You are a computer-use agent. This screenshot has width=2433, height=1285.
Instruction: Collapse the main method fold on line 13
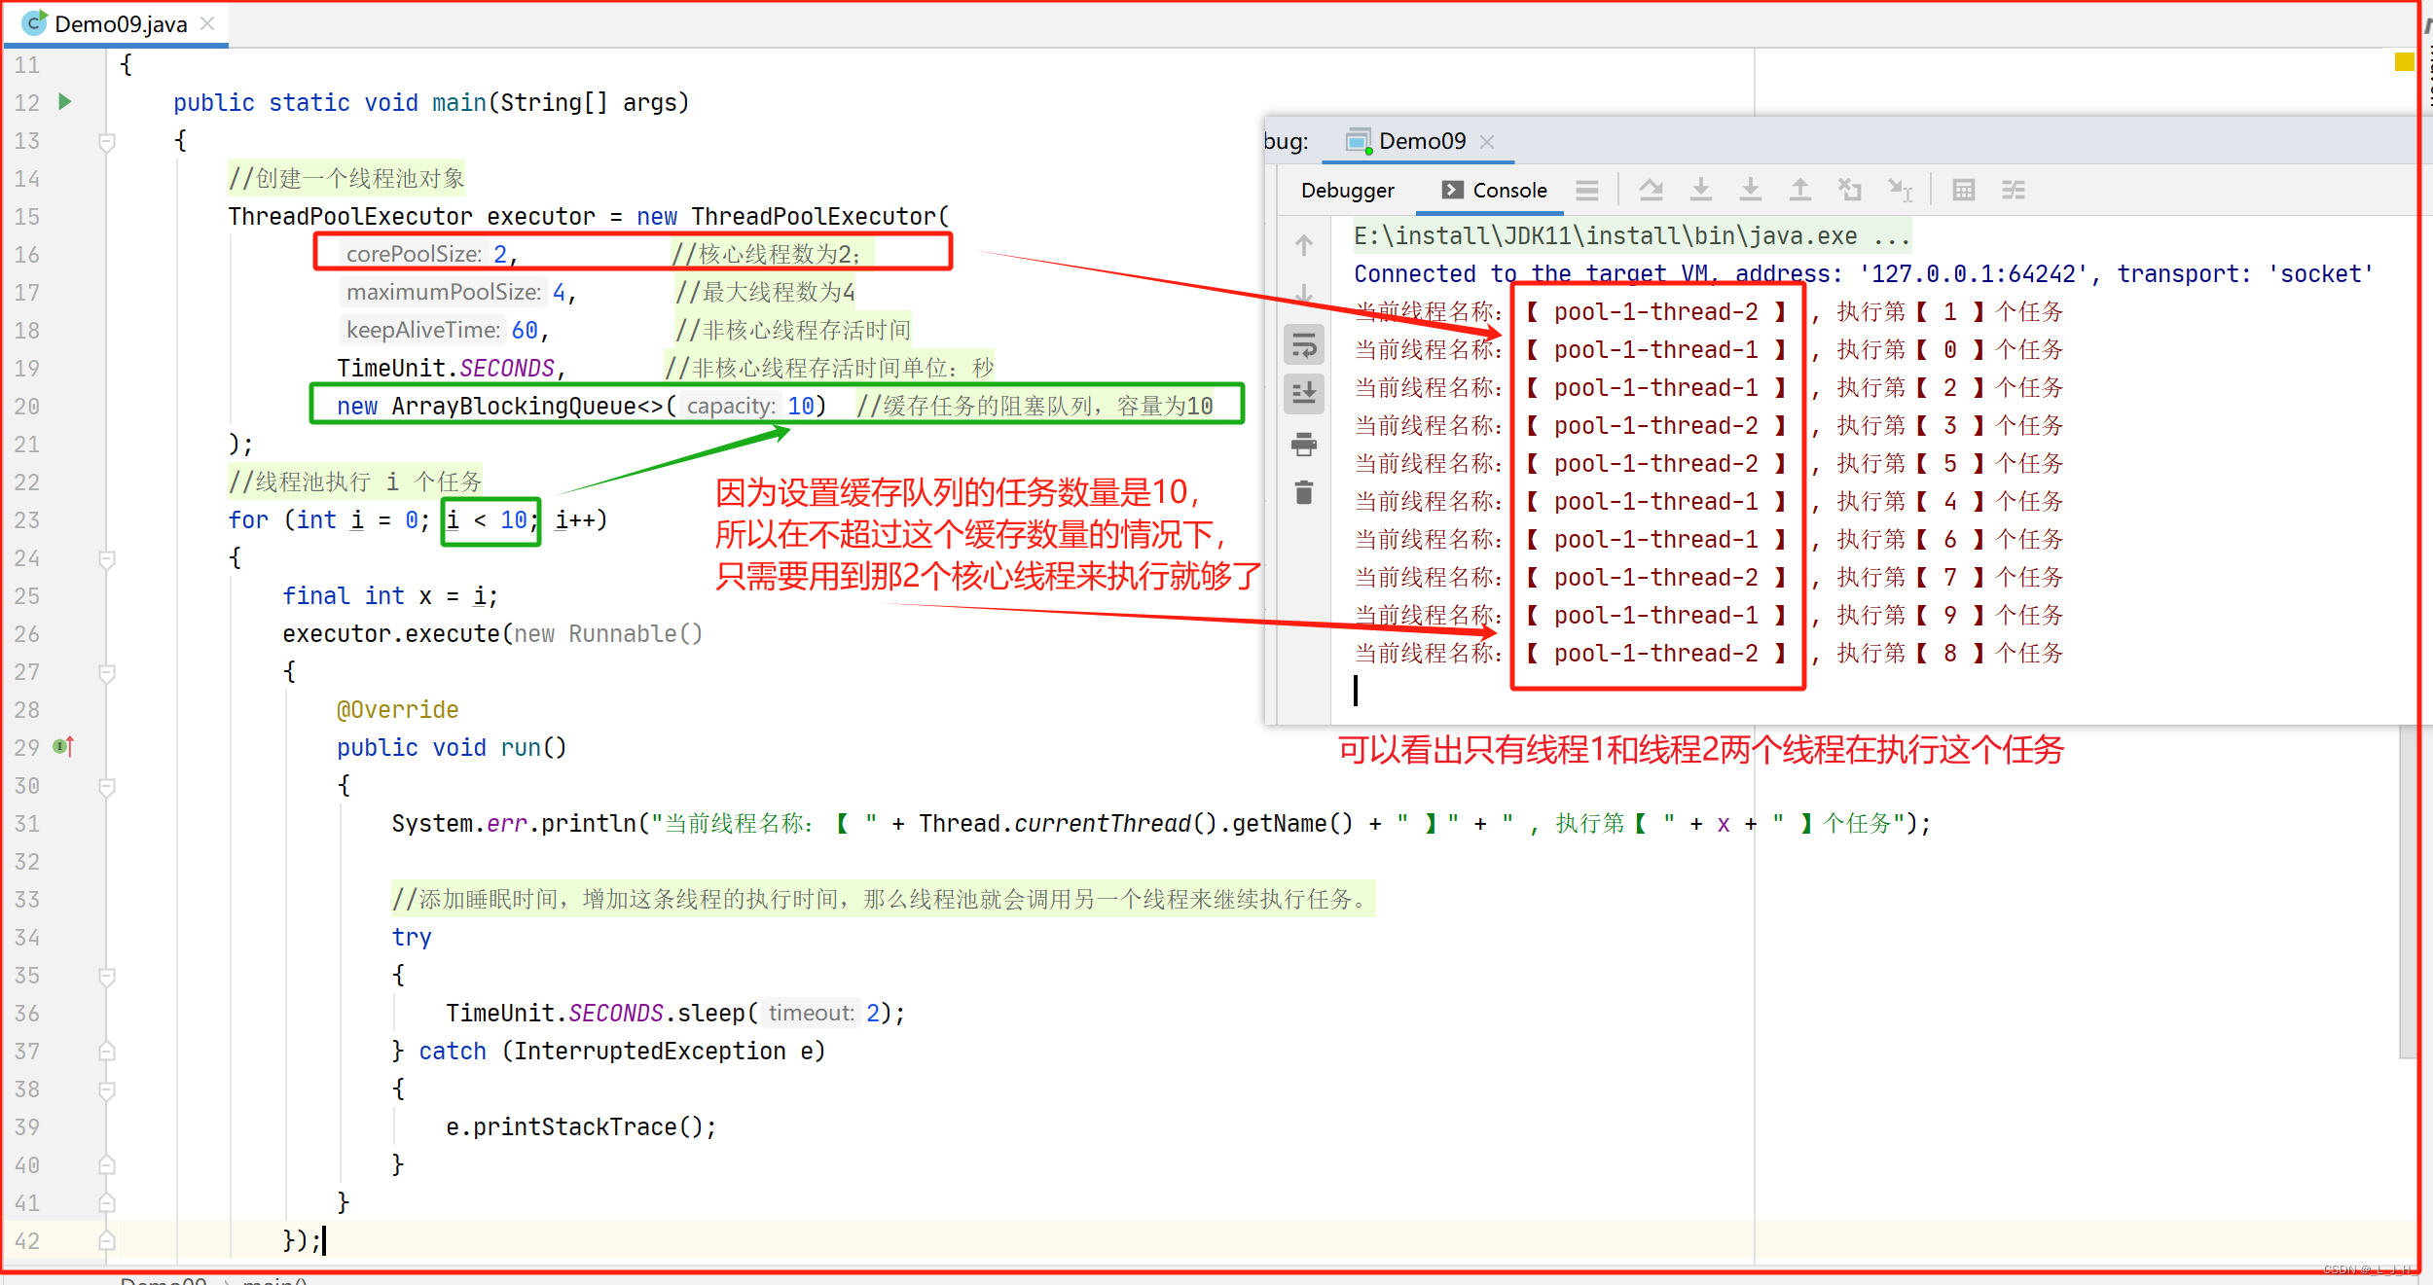tap(107, 142)
